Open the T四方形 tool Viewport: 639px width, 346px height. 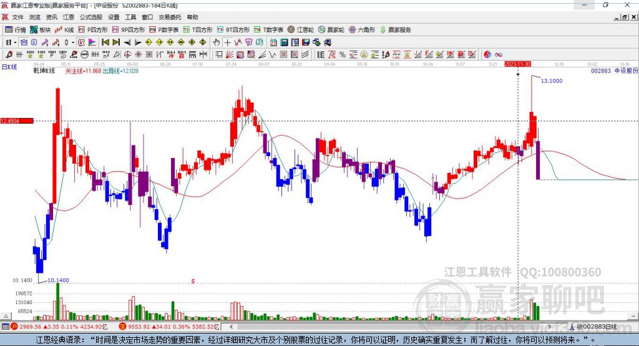coord(198,30)
